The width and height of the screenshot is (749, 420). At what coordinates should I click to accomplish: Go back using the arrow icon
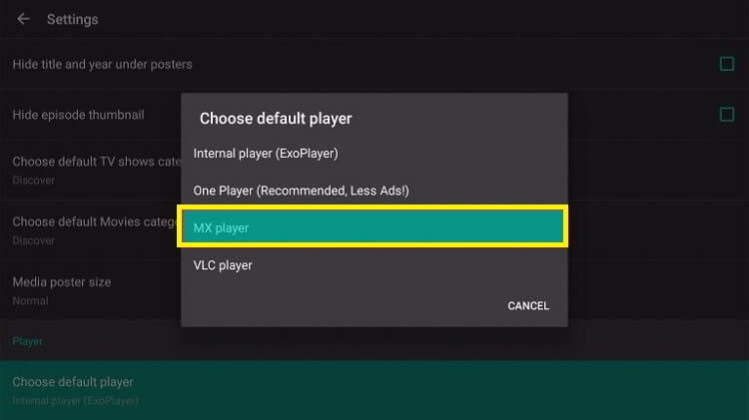click(x=23, y=19)
